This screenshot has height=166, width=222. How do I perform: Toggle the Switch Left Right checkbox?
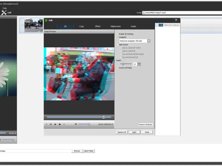point(117,68)
